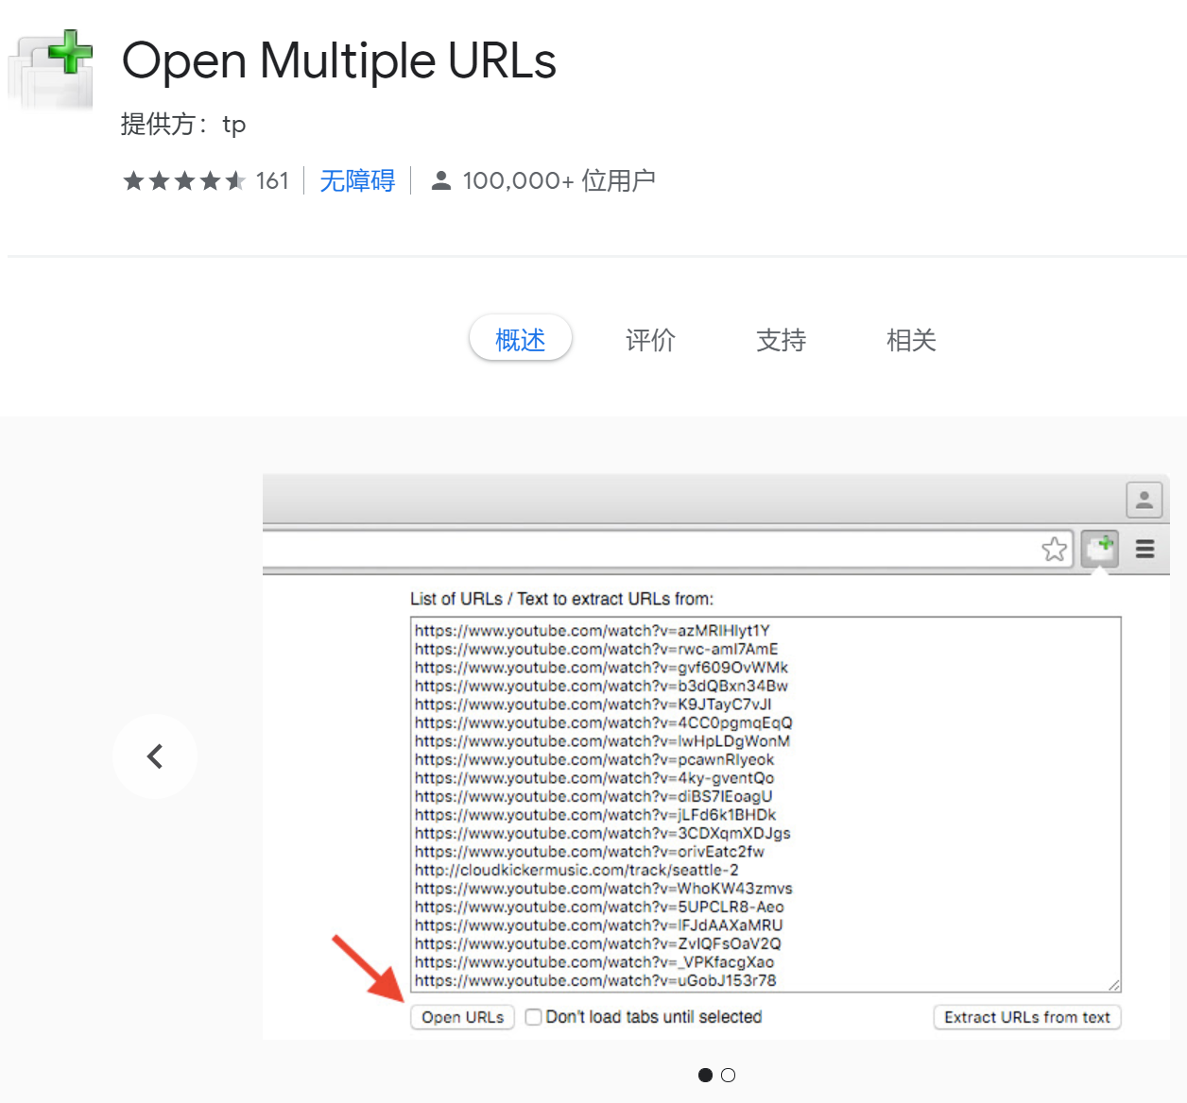Click the URL ending pcawnRlyeok
Image resolution: width=1187 pixels, height=1103 pixels.
[594, 759]
